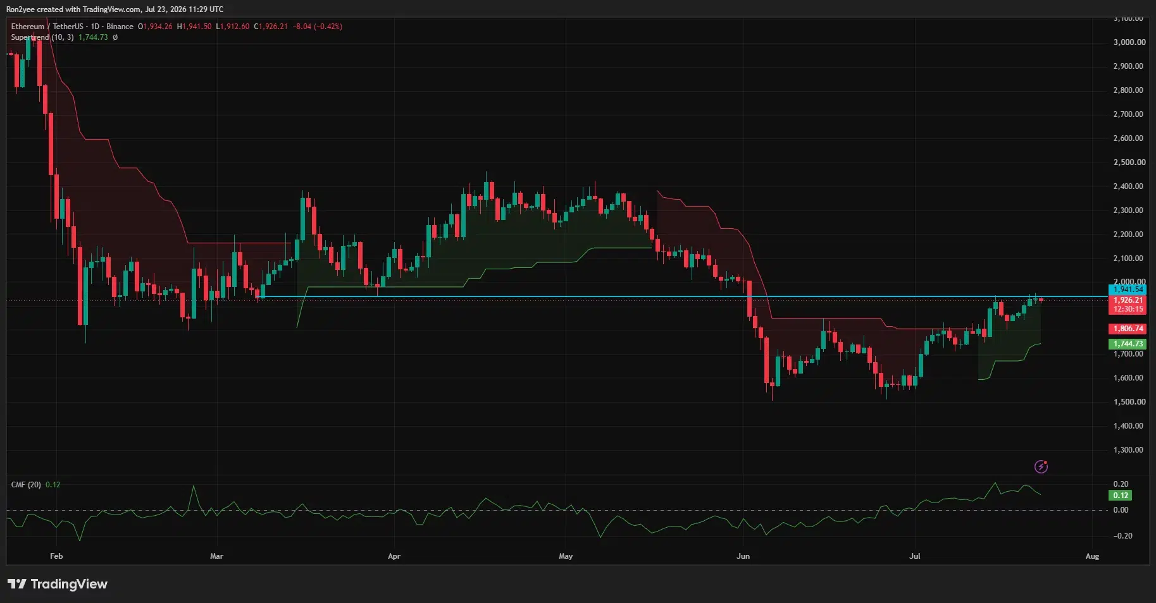This screenshot has width=1156, height=603.
Task: Click the Ron2yee snapshot caption at top
Action: point(115,9)
